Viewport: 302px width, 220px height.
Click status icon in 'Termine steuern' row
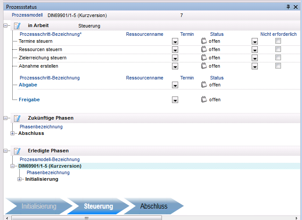coord(204,41)
